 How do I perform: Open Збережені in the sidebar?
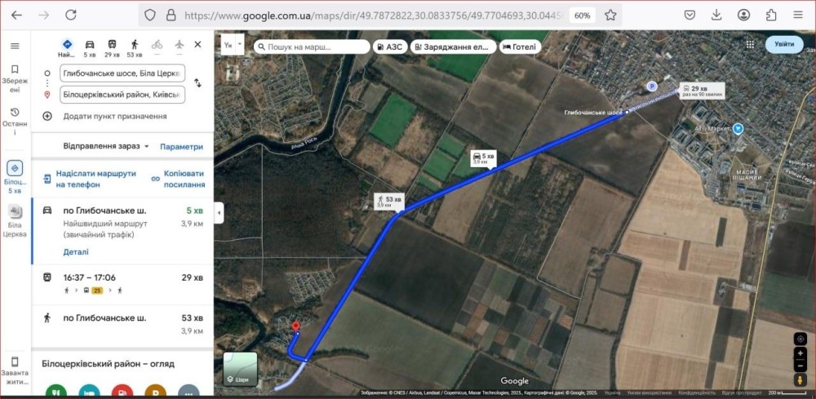(x=15, y=78)
